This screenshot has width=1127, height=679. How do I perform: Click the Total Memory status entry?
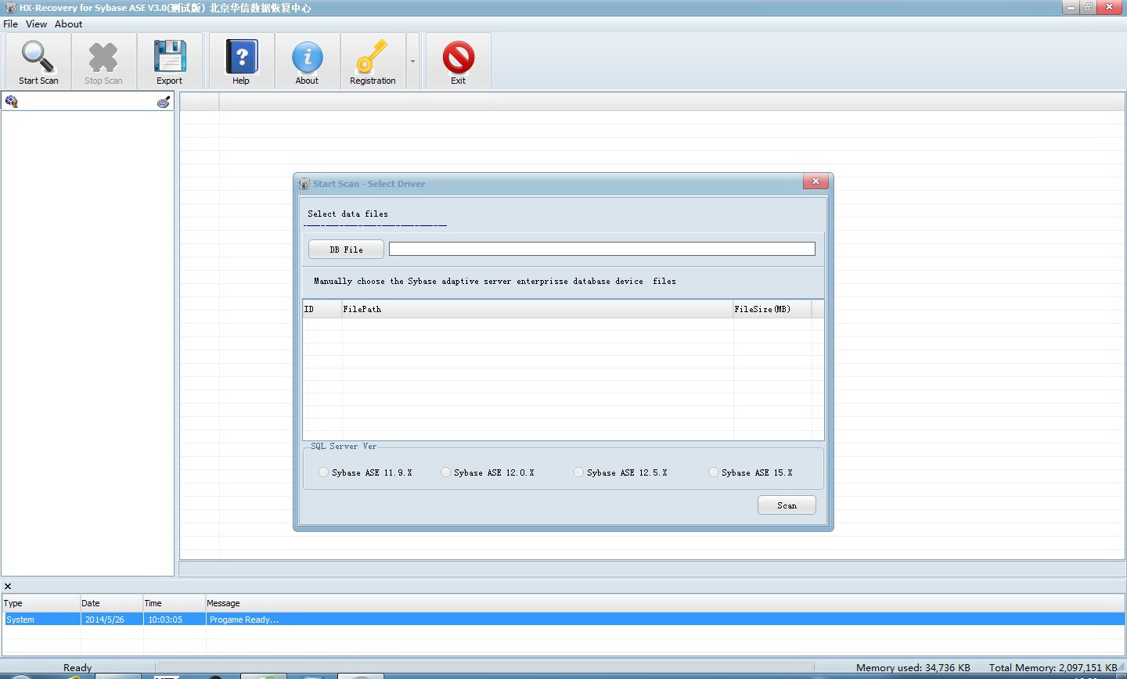[x=1053, y=667]
